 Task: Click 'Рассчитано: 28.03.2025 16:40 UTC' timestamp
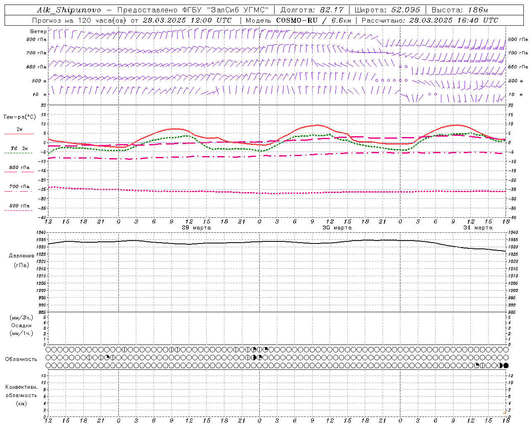[430, 20]
